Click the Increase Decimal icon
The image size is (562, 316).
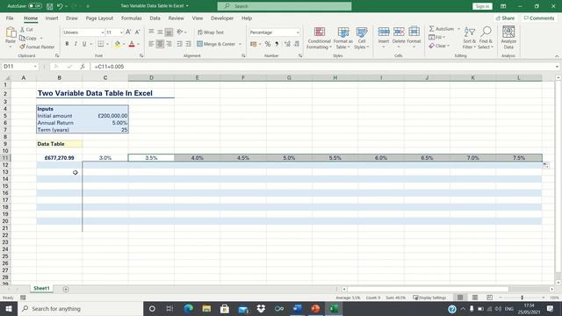[x=287, y=44]
